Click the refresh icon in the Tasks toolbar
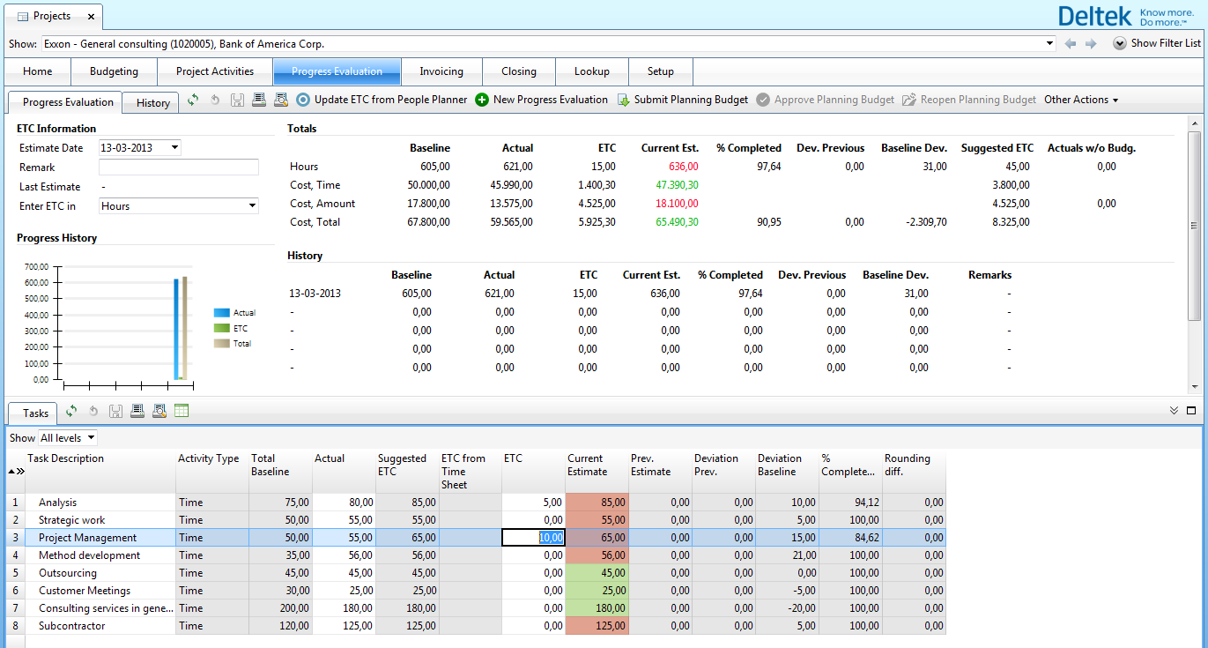 [71, 411]
